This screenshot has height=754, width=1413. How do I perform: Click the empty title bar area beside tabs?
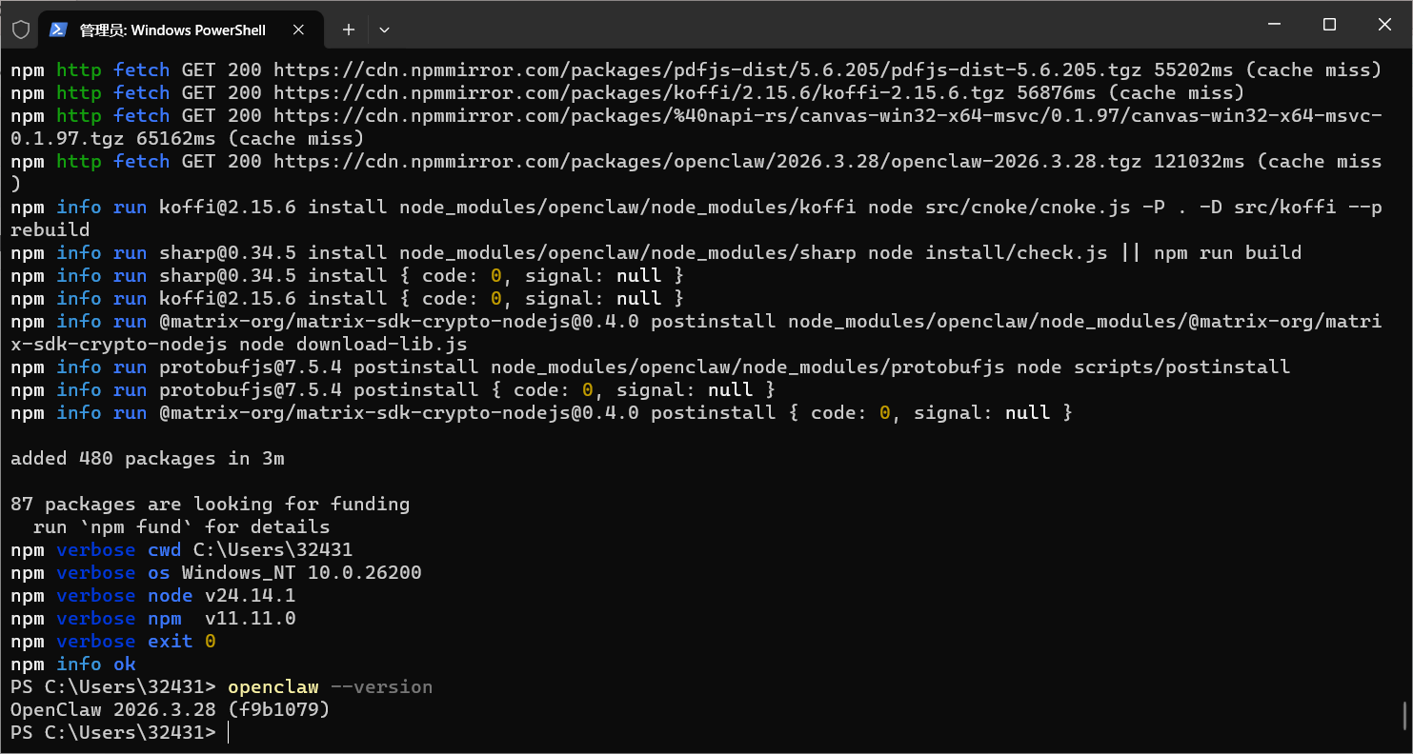(810, 25)
